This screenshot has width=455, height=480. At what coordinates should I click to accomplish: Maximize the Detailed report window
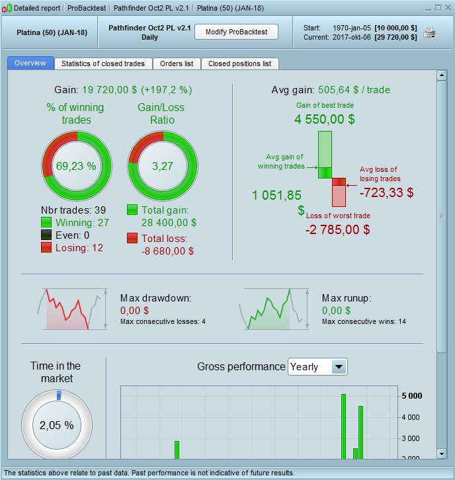(x=438, y=8)
